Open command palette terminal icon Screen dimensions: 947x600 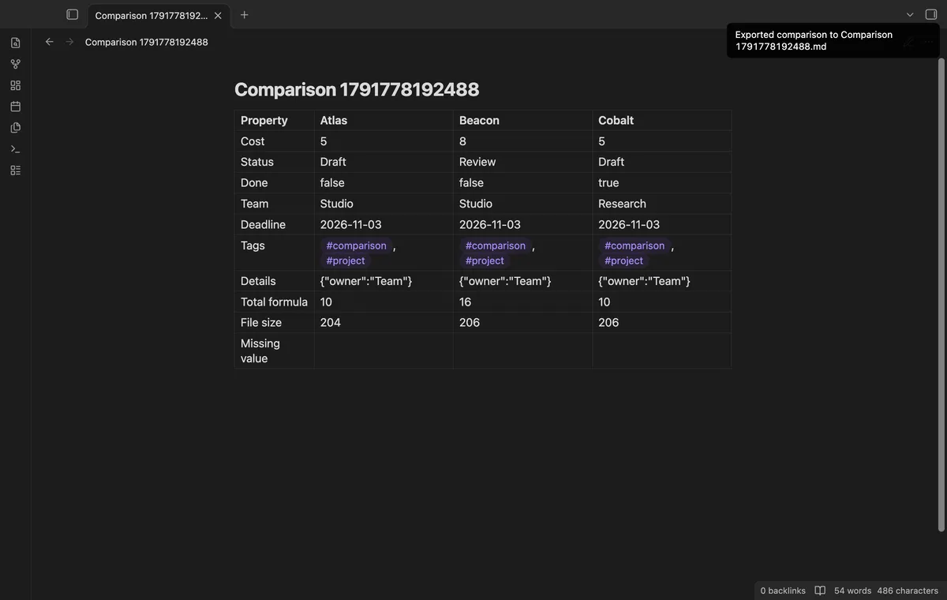(x=16, y=149)
